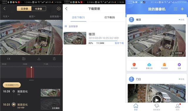Select the 已下载(0) tab
This screenshot has height=111, width=188.
pos(110,18)
